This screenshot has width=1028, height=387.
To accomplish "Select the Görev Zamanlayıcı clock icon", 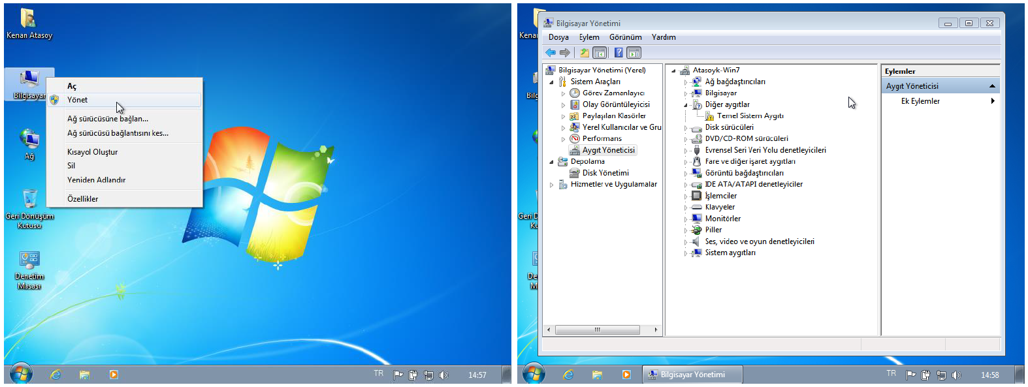I will (x=575, y=93).
